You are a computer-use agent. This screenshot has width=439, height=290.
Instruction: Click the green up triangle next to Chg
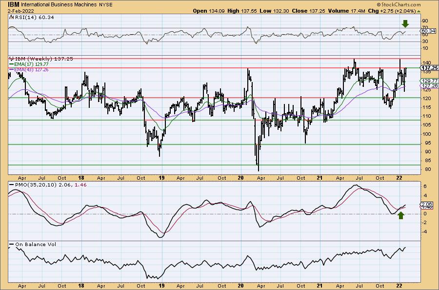pyautogui.click(x=419, y=11)
